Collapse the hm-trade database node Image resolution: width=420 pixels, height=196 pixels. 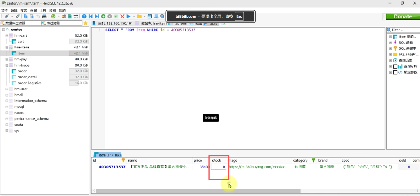tap(7, 65)
